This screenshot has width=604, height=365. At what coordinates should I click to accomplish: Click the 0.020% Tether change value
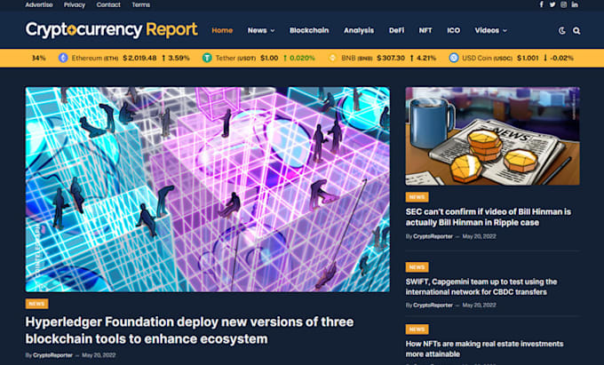302,58
